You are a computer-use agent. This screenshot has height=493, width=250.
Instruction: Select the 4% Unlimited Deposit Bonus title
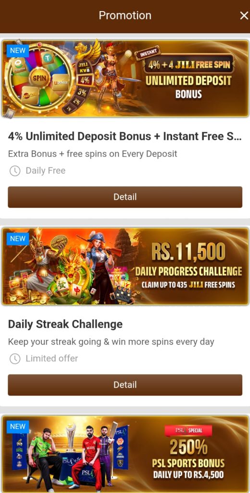125,136
